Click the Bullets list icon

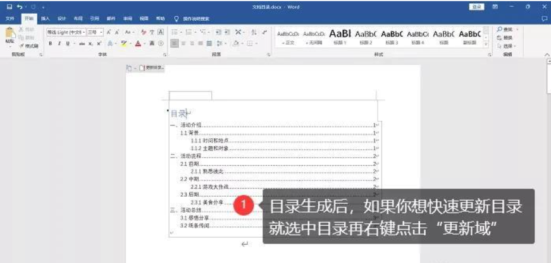point(175,32)
